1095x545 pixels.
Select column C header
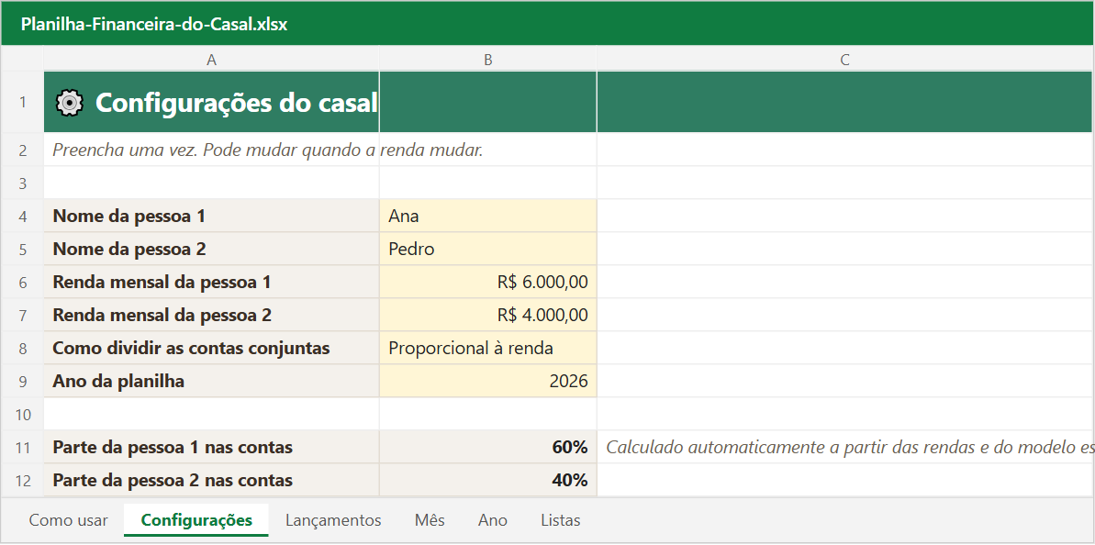click(x=845, y=60)
